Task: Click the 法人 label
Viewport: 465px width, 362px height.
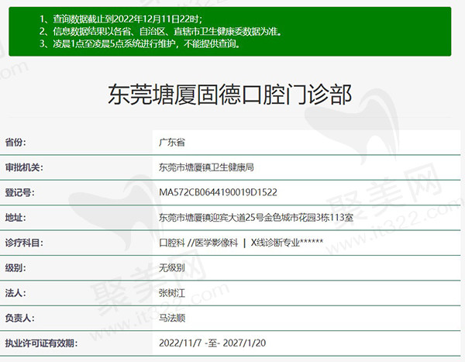Action: 15,293
